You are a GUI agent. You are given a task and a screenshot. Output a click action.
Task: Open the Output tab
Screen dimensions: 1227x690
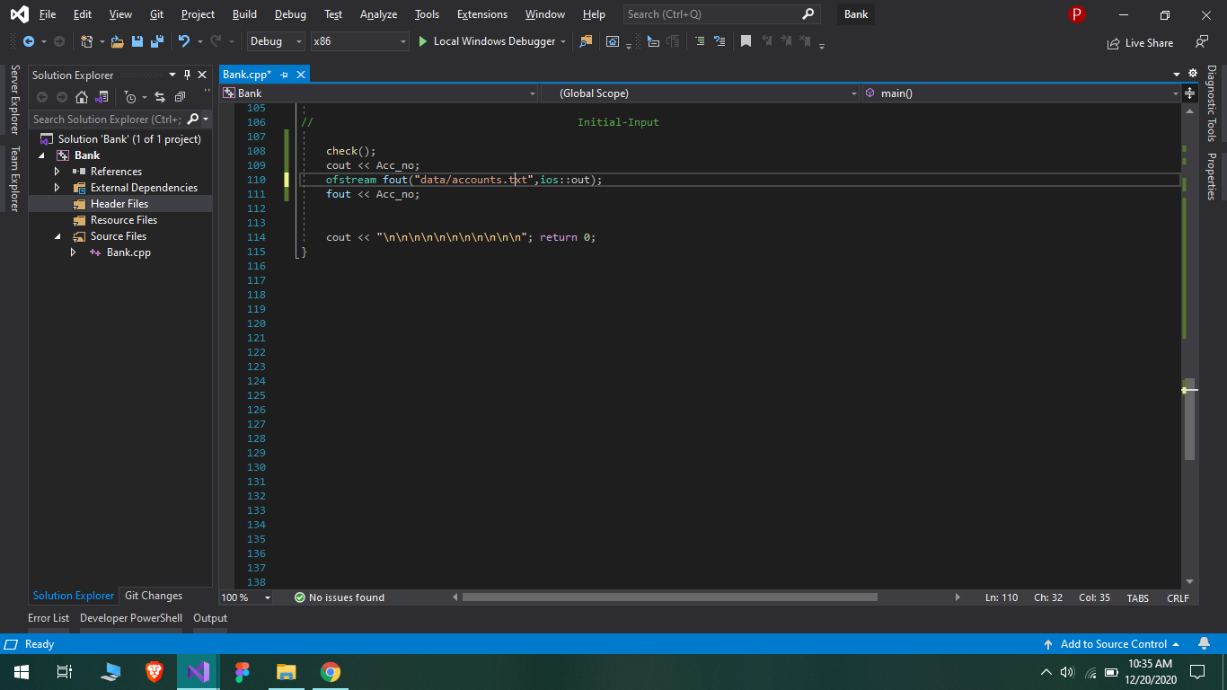pos(210,618)
